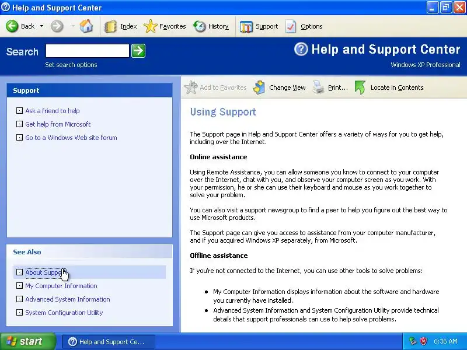Open System Configuration Utility link
The image size is (467, 350).
coord(64,313)
